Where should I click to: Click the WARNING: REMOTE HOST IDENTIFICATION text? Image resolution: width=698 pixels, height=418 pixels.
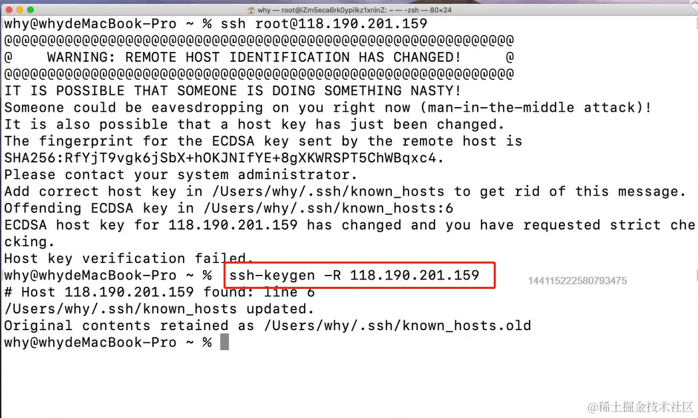coord(253,57)
